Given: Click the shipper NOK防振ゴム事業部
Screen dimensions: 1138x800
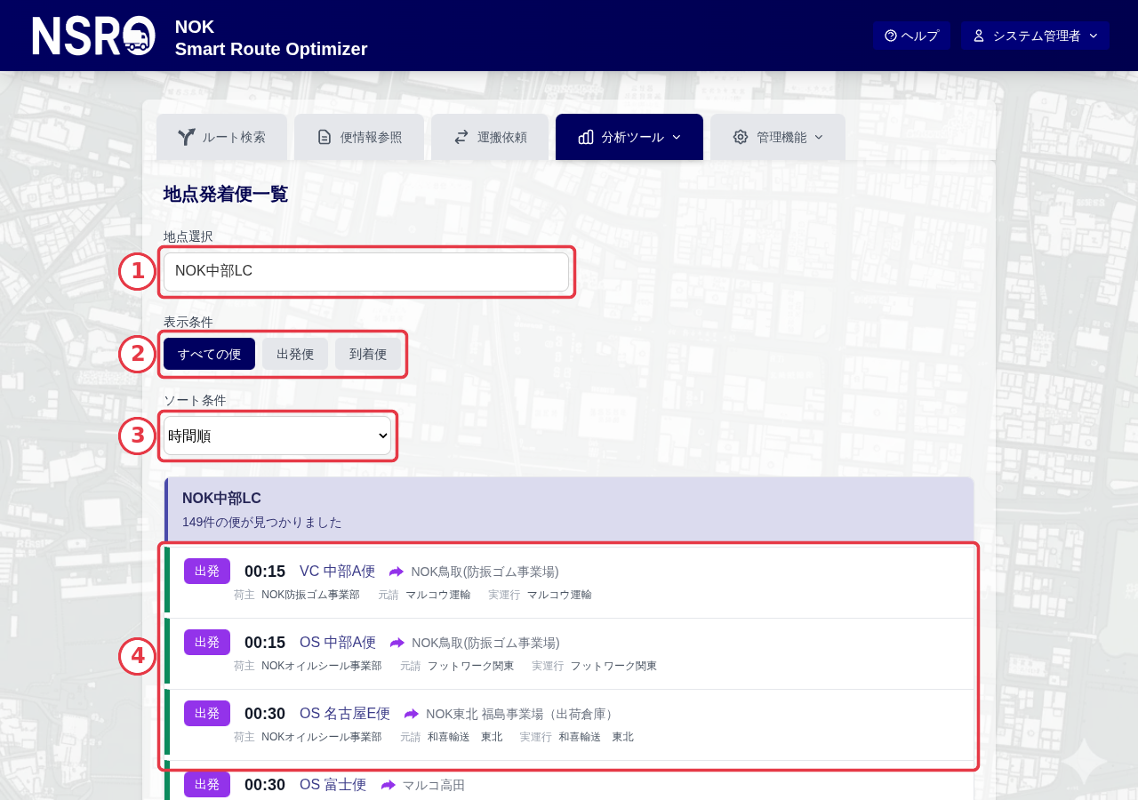Looking at the screenshot, I should click(x=310, y=595).
